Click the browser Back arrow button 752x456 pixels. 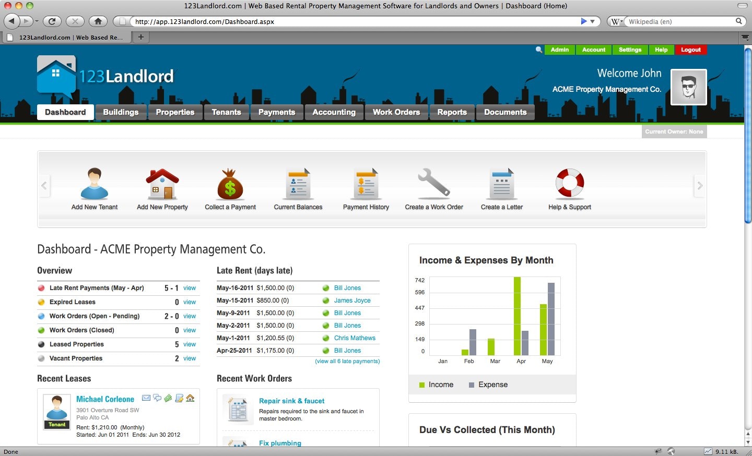[12, 21]
